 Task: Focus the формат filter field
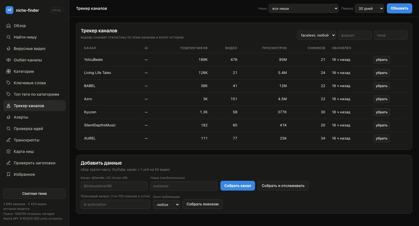pos(355,35)
